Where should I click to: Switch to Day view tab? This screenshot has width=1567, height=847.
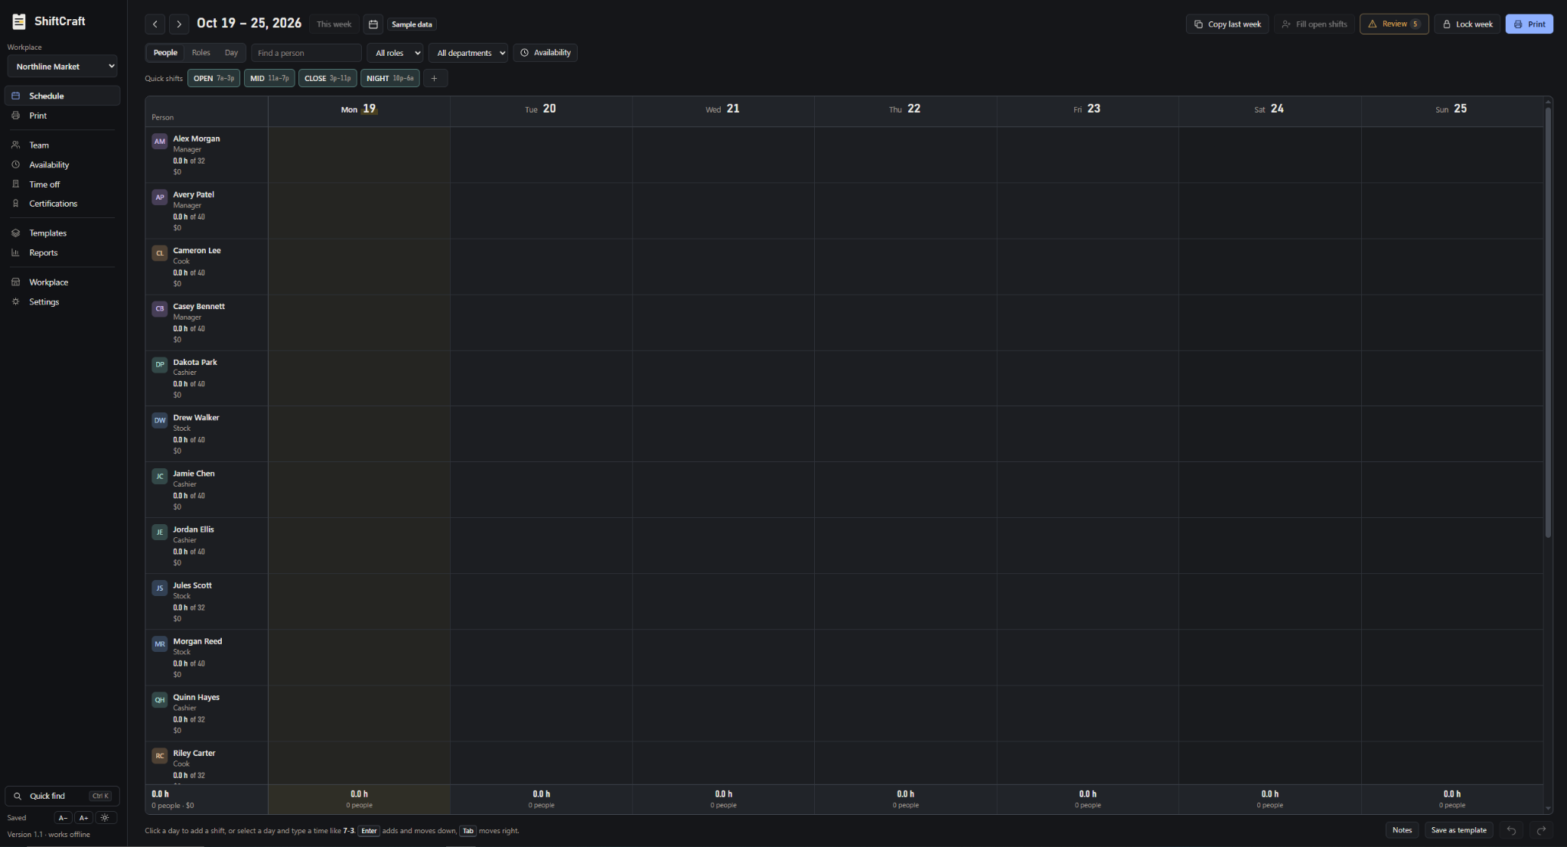231,53
